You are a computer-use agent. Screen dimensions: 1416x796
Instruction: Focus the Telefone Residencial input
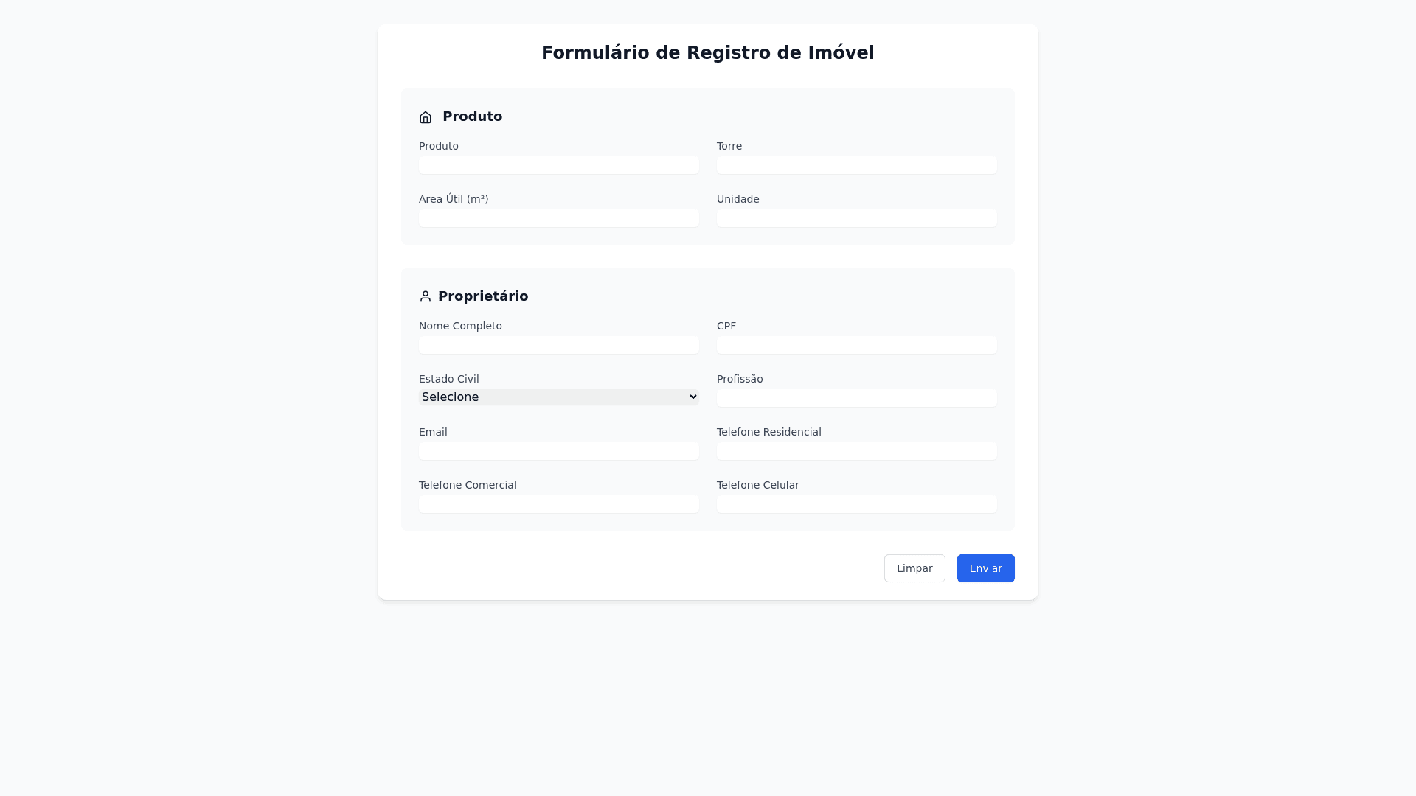(856, 451)
